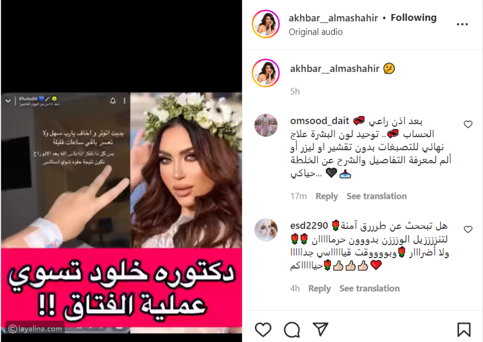Open akhbar__almashahir profile from header username
This screenshot has height=342, width=483.
[x=333, y=18]
